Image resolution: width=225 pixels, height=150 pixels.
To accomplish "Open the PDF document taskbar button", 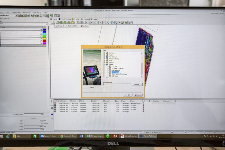I will click(x=129, y=136).
